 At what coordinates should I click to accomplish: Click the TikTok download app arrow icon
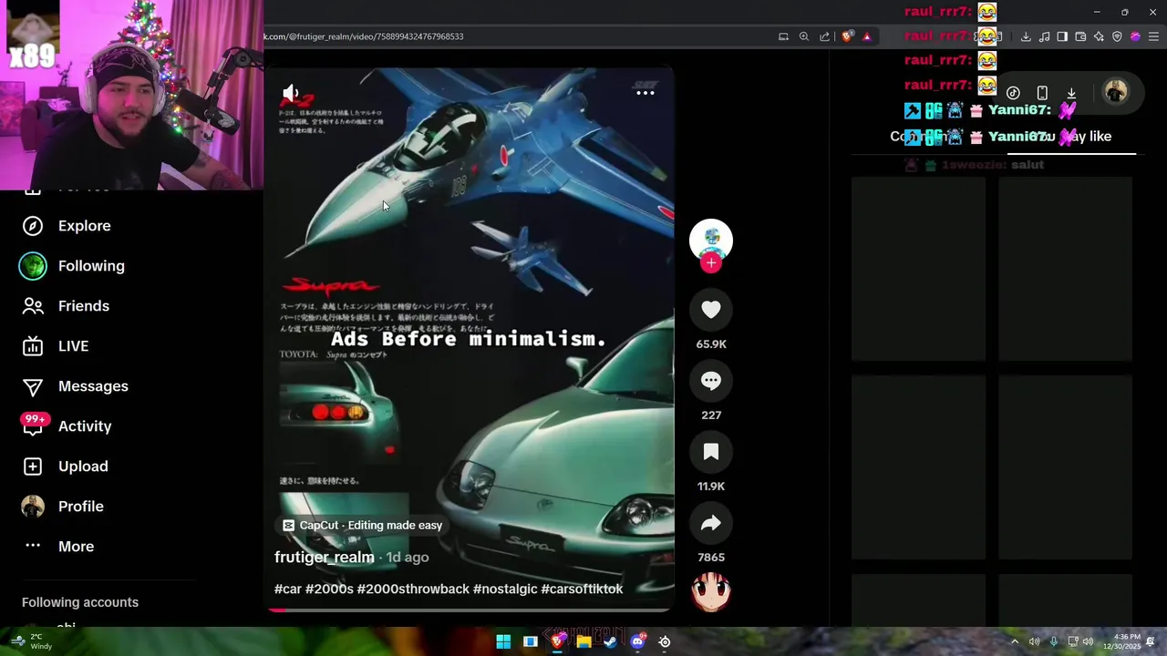1071,93
